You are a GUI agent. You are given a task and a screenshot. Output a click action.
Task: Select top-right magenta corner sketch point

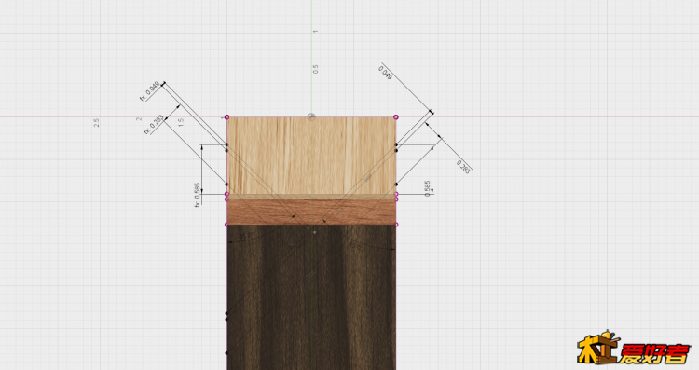point(396,117)
